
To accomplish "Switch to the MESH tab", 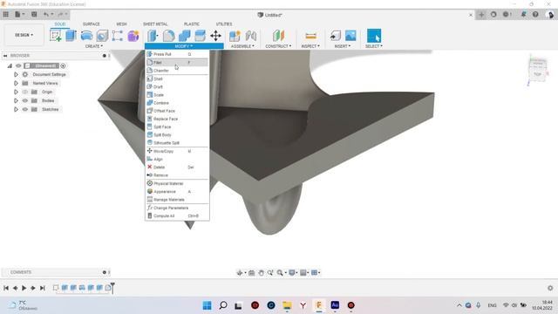I will [121, 24].
